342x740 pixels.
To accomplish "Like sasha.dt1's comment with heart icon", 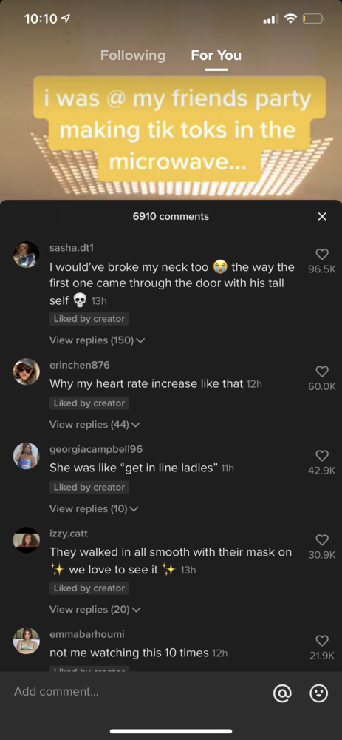I will coord(322,255).
